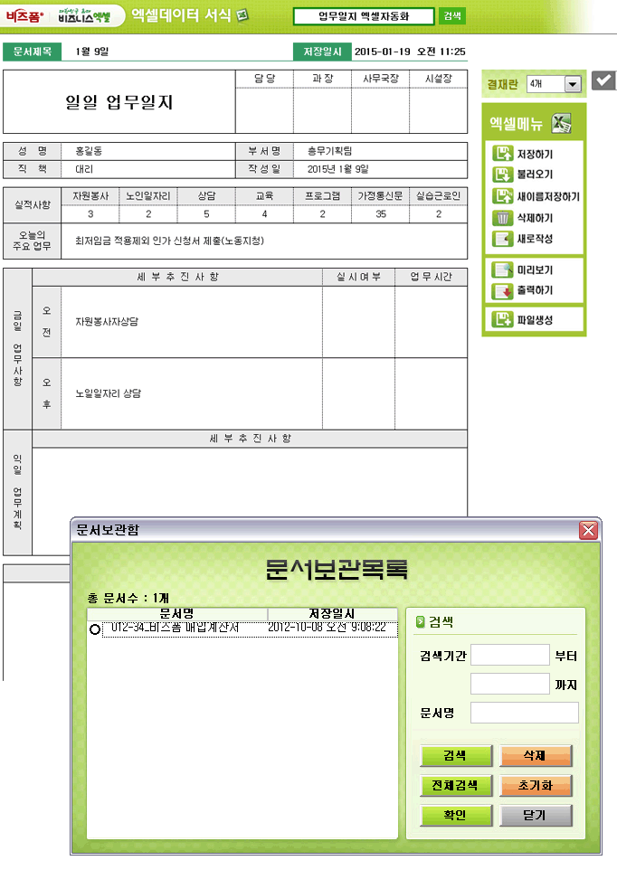Click the 불러오기 load icon
Image resolution: width=617 pixels, height=870 pixels.
503,175
